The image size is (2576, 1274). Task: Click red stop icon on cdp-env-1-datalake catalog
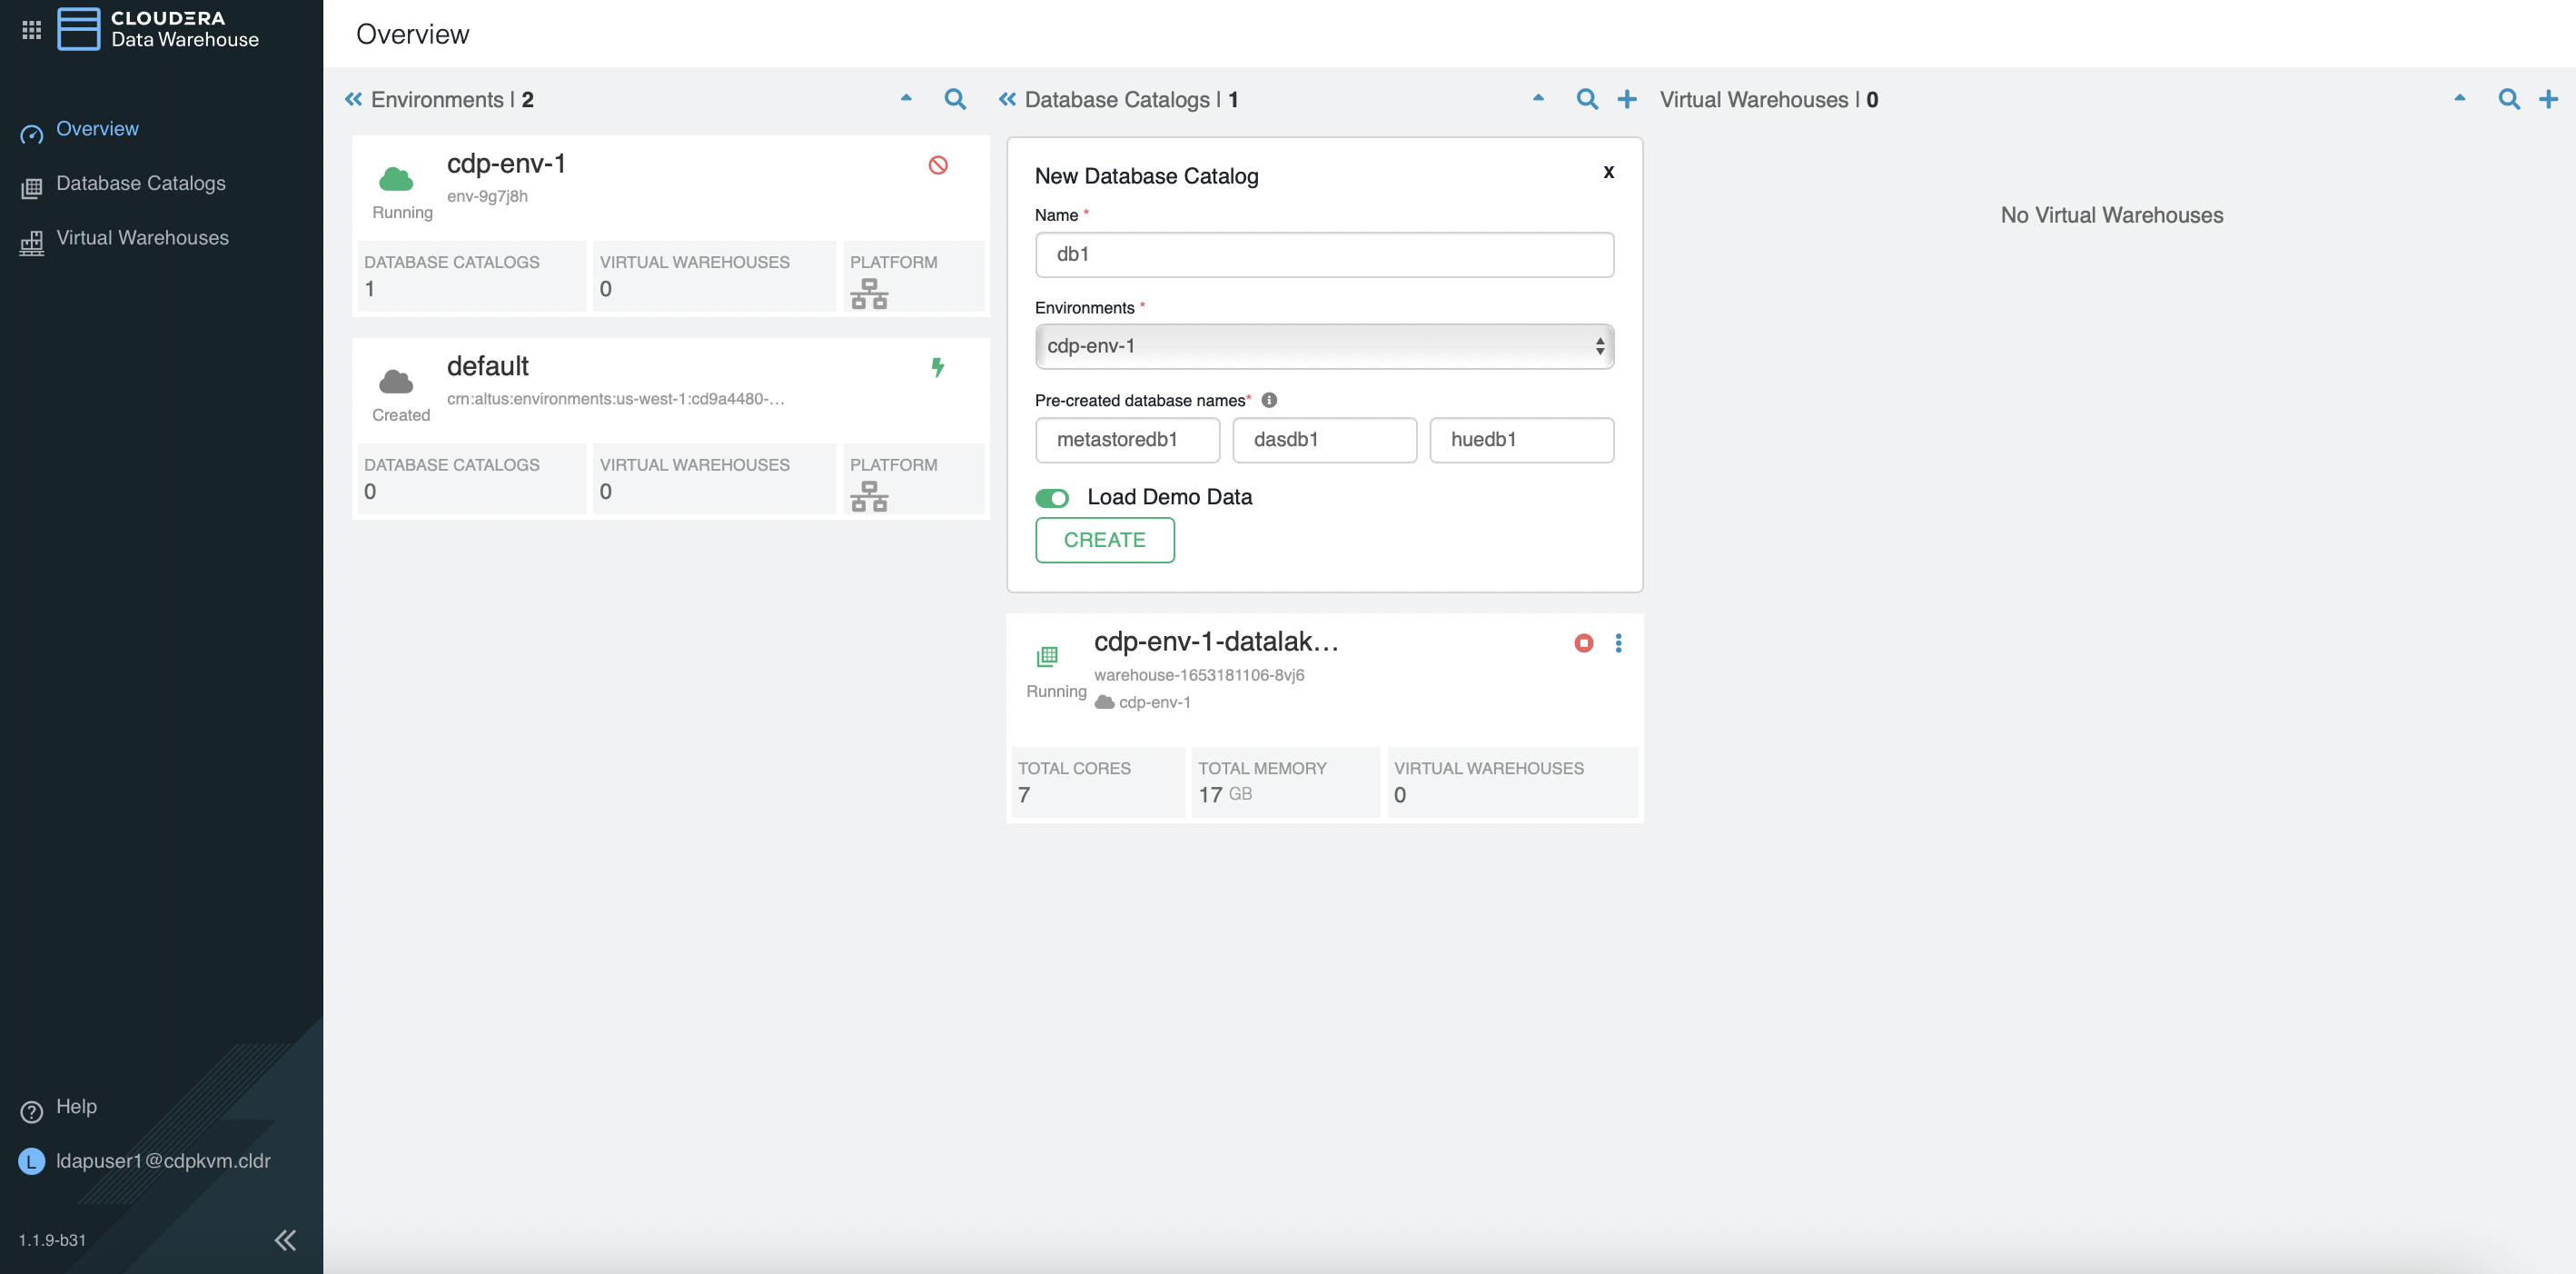point(1583,642)
